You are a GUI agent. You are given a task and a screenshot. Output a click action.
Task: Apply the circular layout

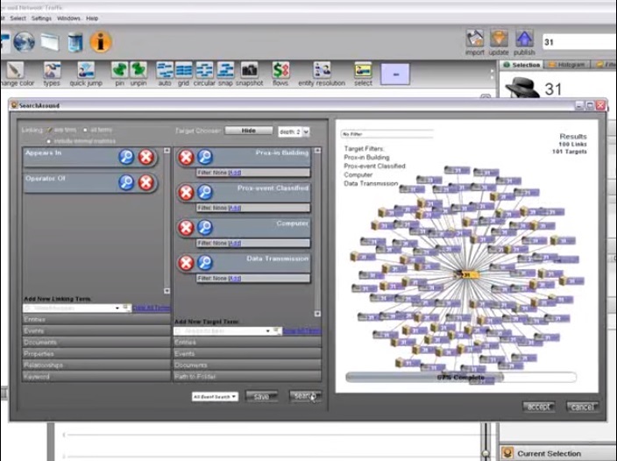(204, 71)
